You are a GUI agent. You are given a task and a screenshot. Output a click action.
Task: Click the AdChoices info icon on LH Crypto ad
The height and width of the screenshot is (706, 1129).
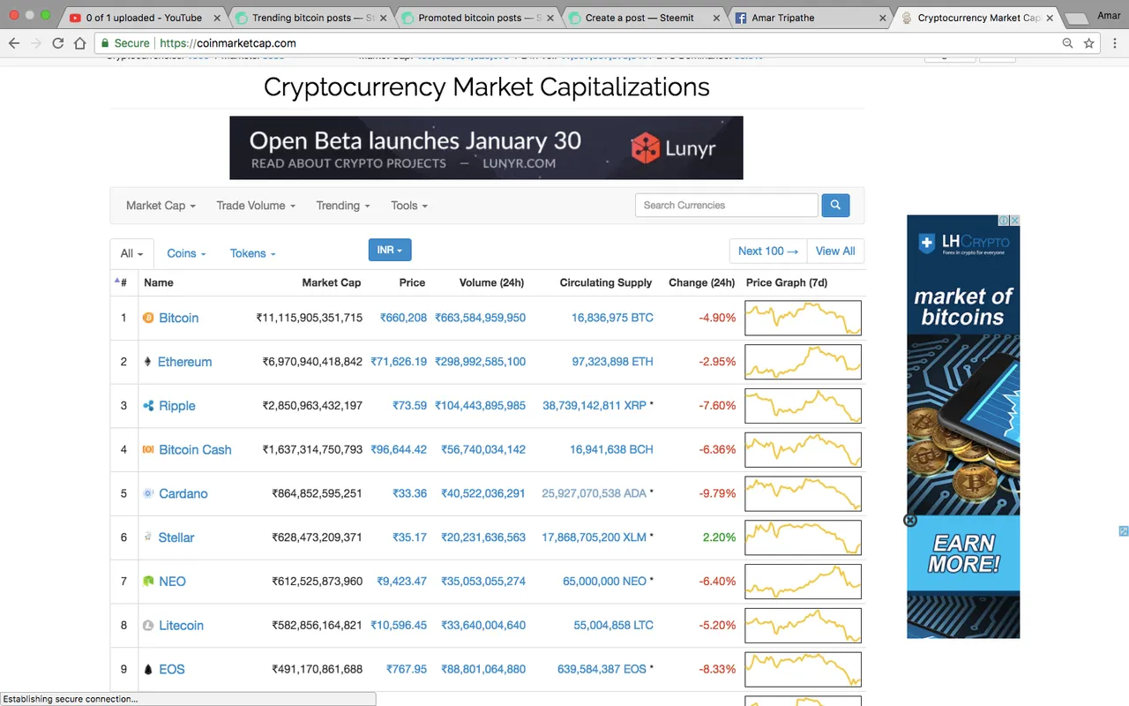(1005, 221)
